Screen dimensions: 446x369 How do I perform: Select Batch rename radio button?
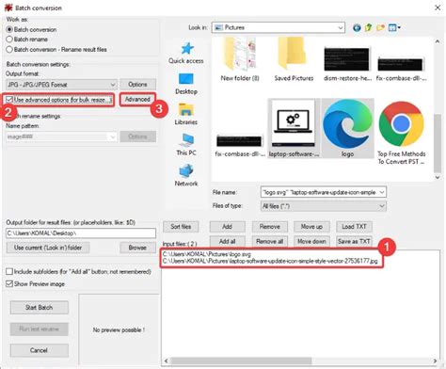pos(9,40)
